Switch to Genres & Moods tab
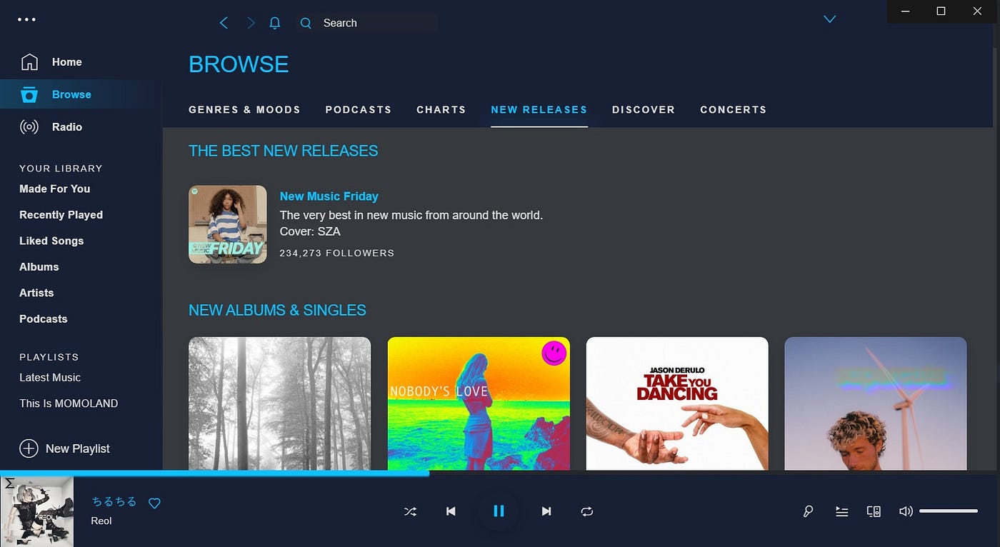The width and height of the screenshot is (1000, 547). [x=244, y=110]
